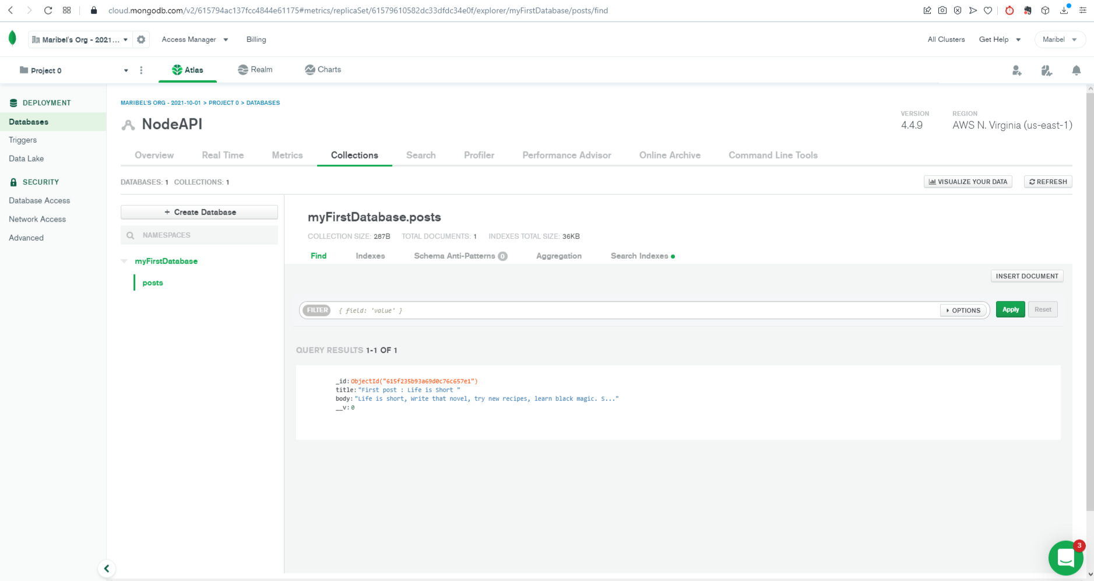Collapse myFirstDatabase tree arrow
Viewport: 1094px width, 581px height.
coord(124,261)
